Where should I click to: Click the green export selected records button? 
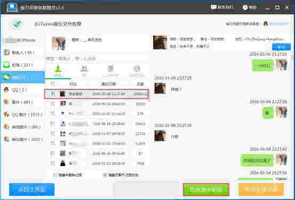[206, 189]
